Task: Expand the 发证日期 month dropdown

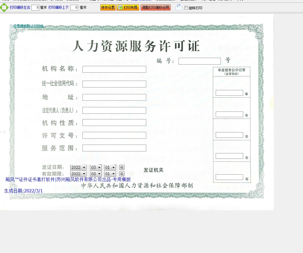Action: [x=96, y=168]
